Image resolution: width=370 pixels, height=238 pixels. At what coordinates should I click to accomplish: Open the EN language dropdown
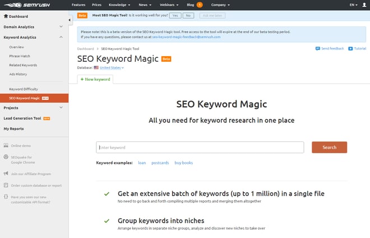(x=354, y=4)
